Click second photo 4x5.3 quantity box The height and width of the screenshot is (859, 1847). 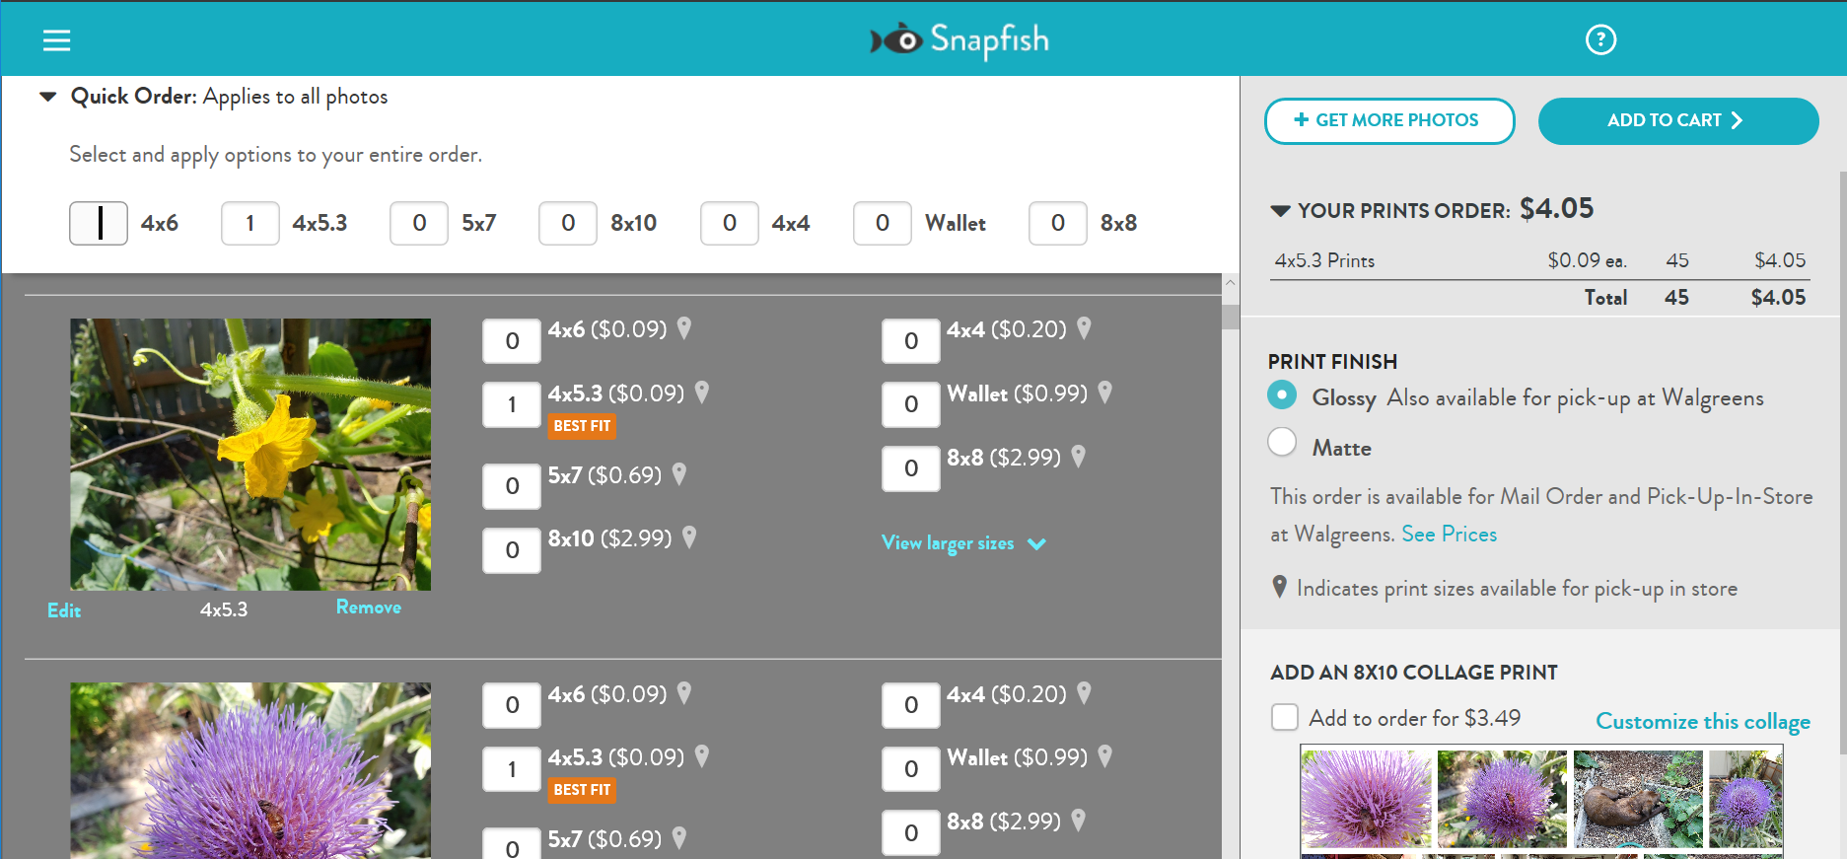512,769
